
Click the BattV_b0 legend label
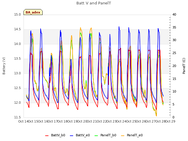58,135
